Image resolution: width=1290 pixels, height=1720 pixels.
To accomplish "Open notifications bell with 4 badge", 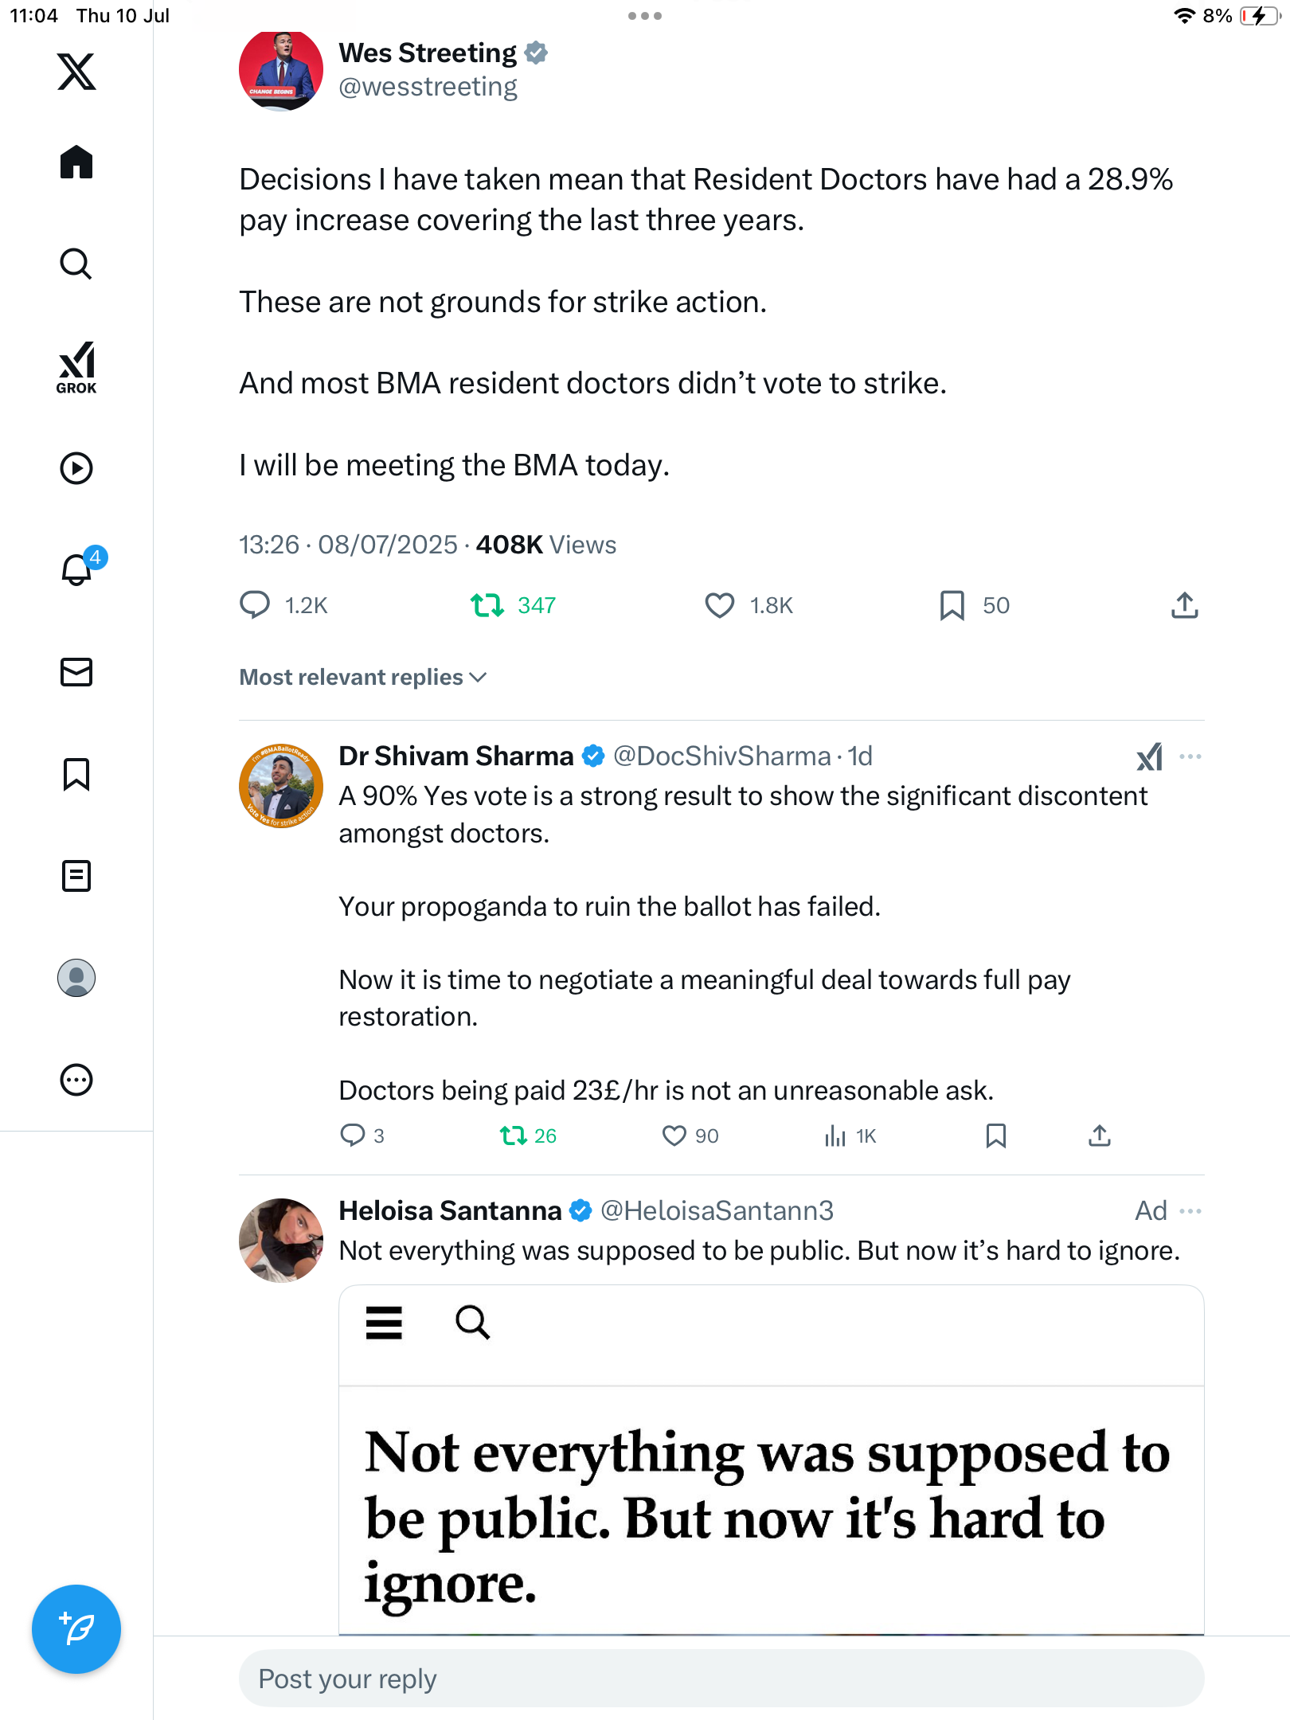I will tap(78, 569).
